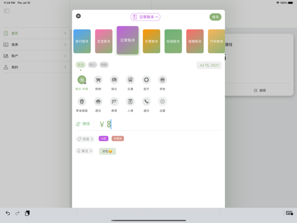The width and height of the screenshot is (297, 223).
Task: Choose the 购物 shopping cart category
Action: (x=98, y=80)
